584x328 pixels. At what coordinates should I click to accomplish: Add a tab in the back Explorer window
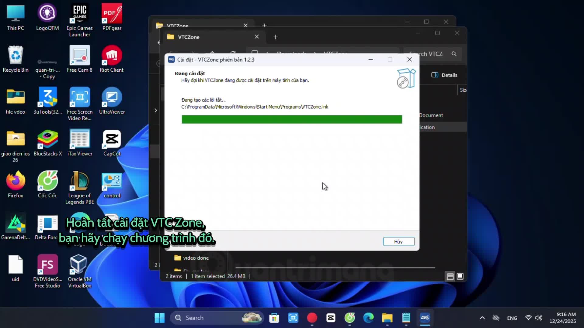(x=264, y=25)
